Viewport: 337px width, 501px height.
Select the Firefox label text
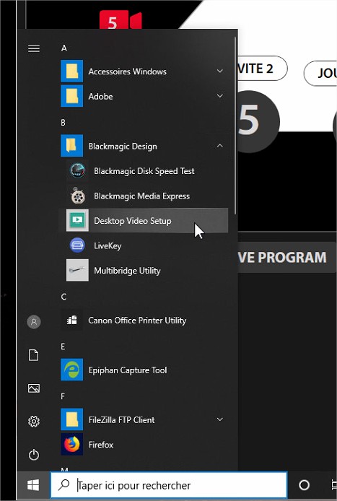tap(100, 445)
